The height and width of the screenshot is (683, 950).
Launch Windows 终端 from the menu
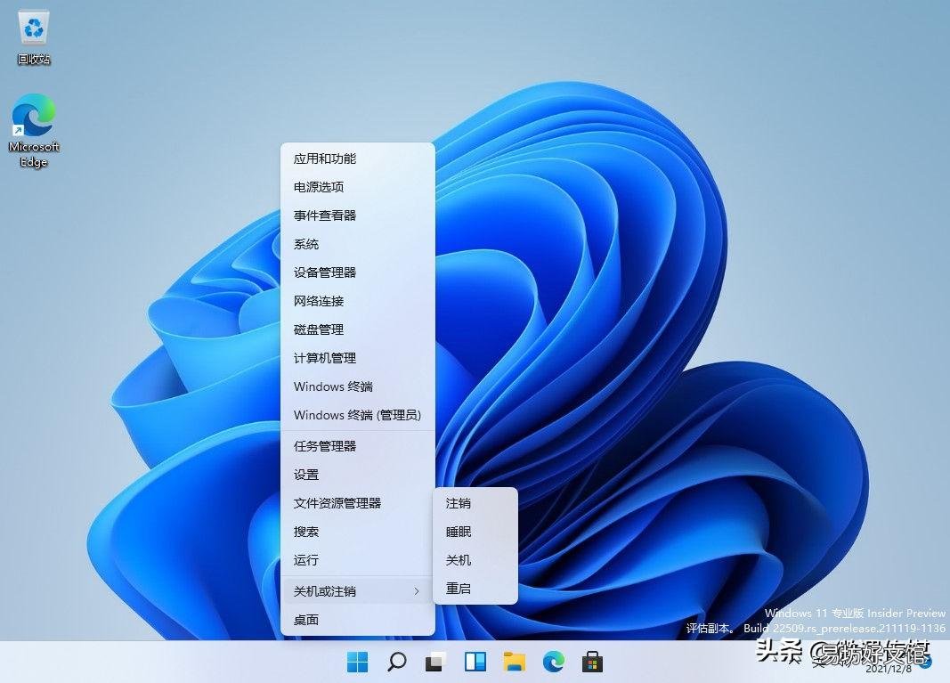(x=358, y=386)
